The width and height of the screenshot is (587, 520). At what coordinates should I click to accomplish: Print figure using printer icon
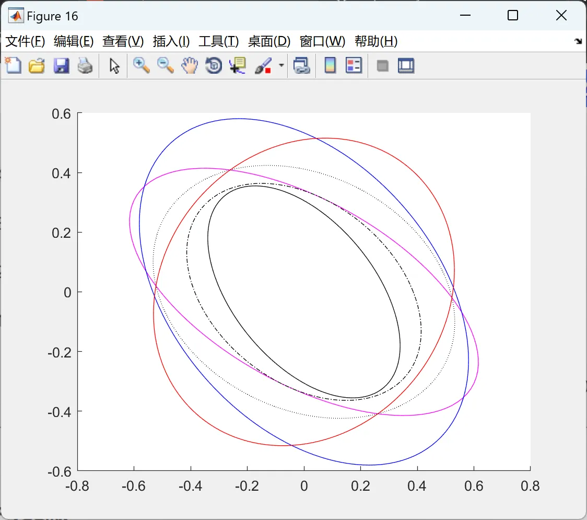click(85, 65)
